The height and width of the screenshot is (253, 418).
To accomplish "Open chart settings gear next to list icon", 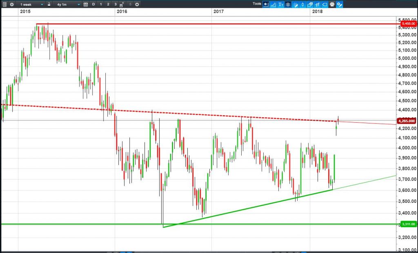I will (12, 4).
